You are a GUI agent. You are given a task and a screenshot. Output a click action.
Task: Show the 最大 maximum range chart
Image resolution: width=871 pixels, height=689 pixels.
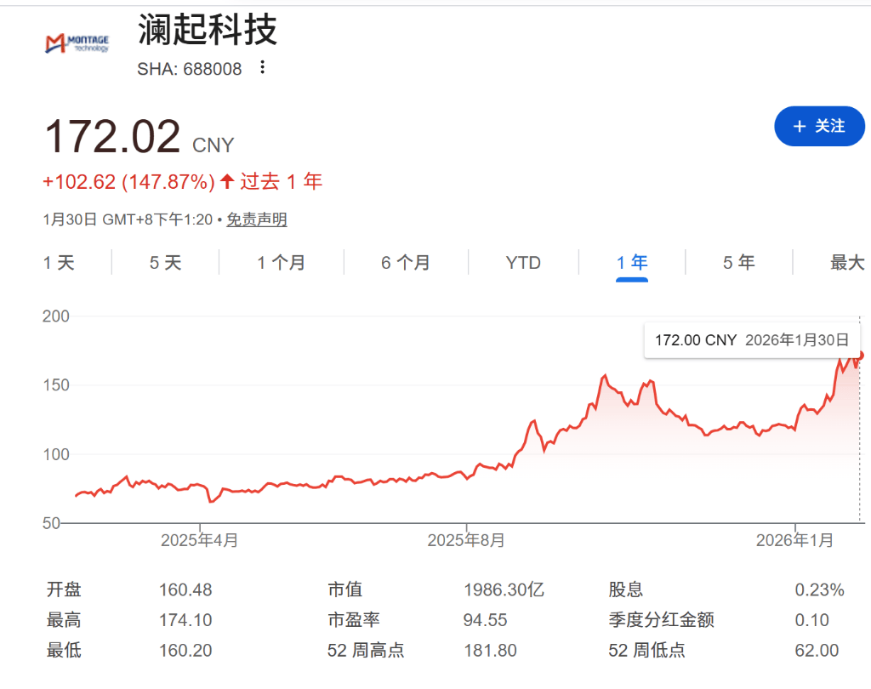[x=846, y=263]
